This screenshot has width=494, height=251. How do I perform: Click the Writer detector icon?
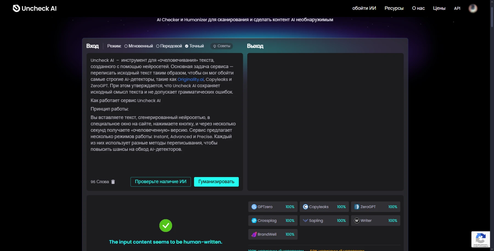pyautogui.click(x=357, y=221)
